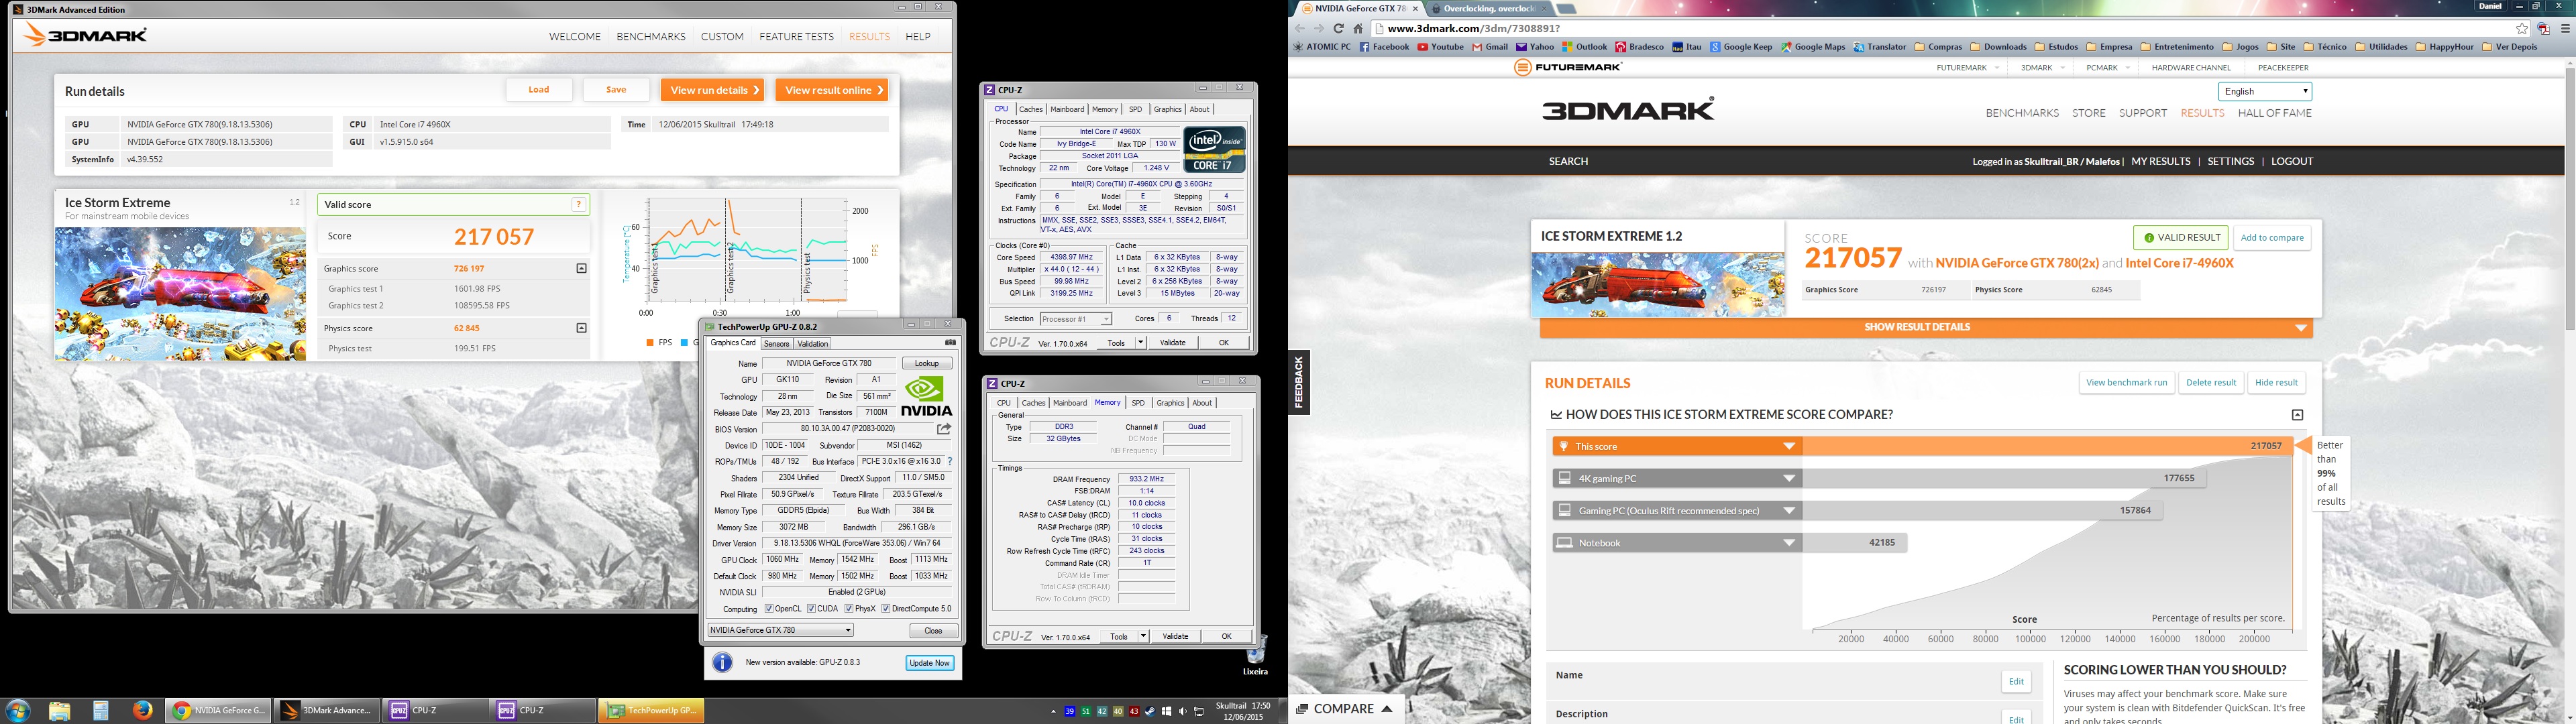Open the Calculator taskbar icon
Viewport: 2576px width, 724px height.
click(101, 711)
